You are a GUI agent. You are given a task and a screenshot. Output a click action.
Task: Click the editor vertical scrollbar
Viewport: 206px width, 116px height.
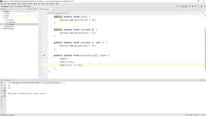pyautogui.click(x=205, y=49)
